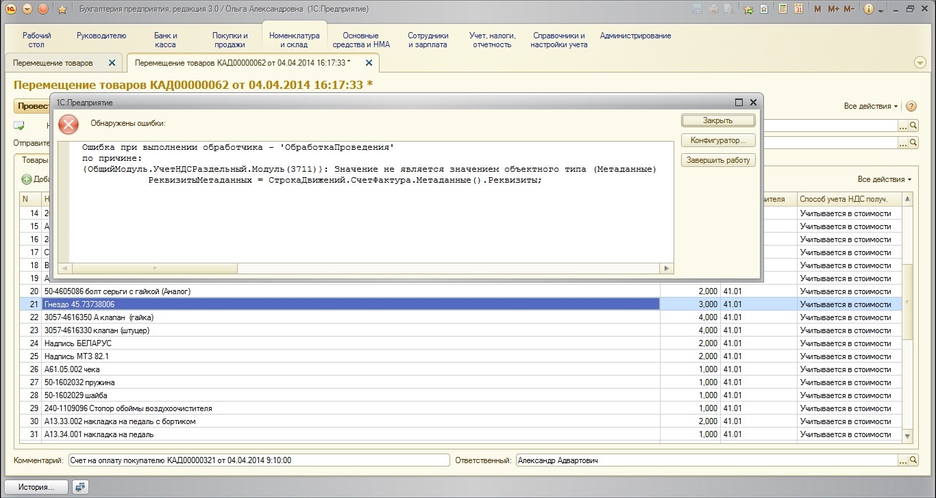Viewport: 936px width, 498px height.
Task: Open the calendar icon showing 31
Action: pos(798,10)
